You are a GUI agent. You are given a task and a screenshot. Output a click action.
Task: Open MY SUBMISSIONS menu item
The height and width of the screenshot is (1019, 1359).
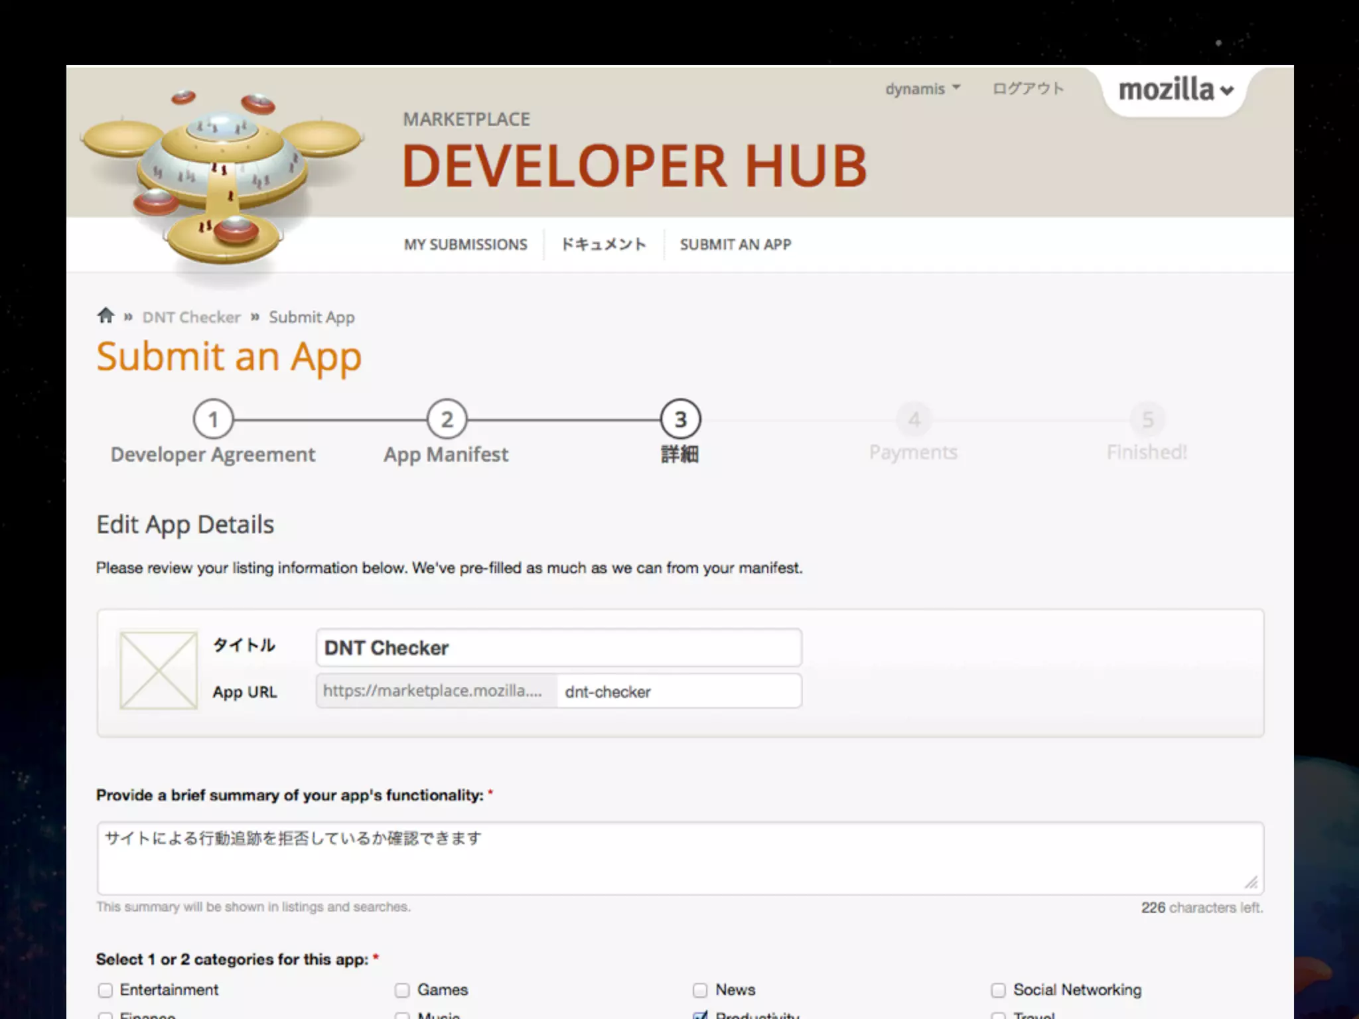coord(465,245)
